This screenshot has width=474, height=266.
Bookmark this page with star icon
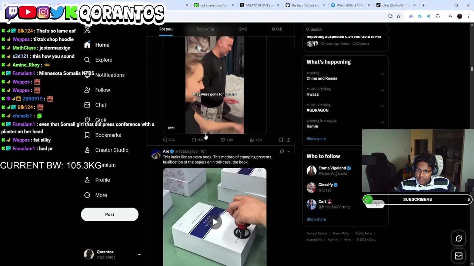[398, 16]
